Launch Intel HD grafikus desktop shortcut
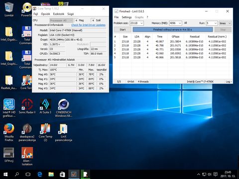This screenshot has height=179, width=239. [x=9, y=108]
